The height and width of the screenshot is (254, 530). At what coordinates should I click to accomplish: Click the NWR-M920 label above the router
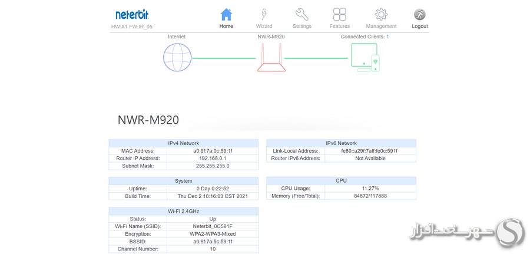pos(271,37)
